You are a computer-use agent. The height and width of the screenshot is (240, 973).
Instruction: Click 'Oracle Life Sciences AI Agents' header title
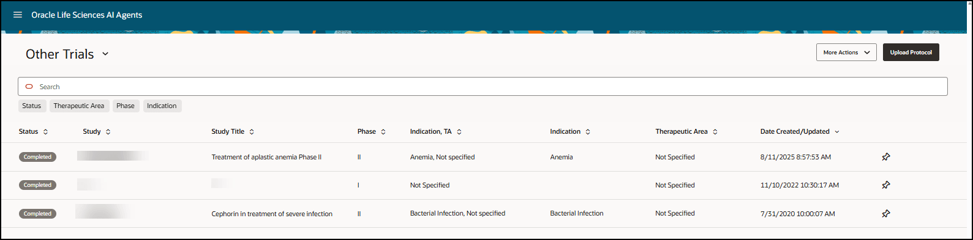(87, 15)
